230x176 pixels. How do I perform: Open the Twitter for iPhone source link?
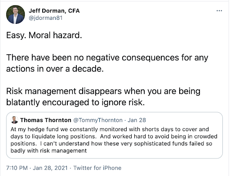pos(97,168)
